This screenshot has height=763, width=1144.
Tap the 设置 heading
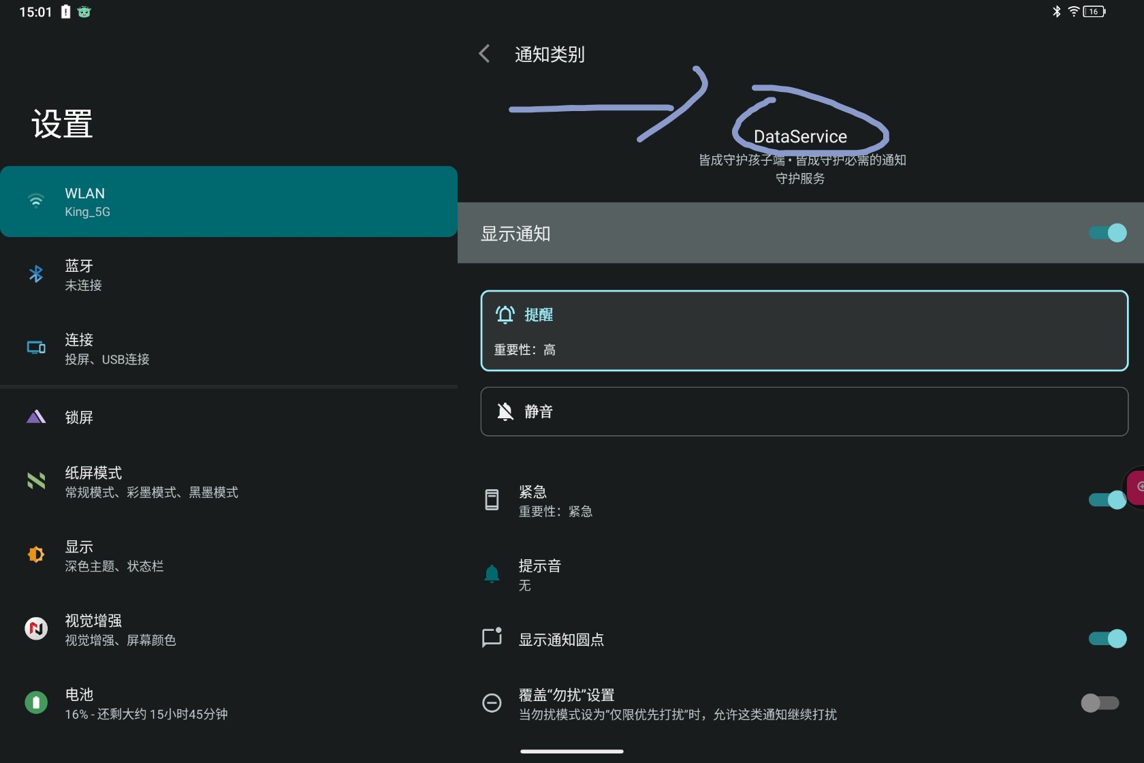tap(62, 124)
